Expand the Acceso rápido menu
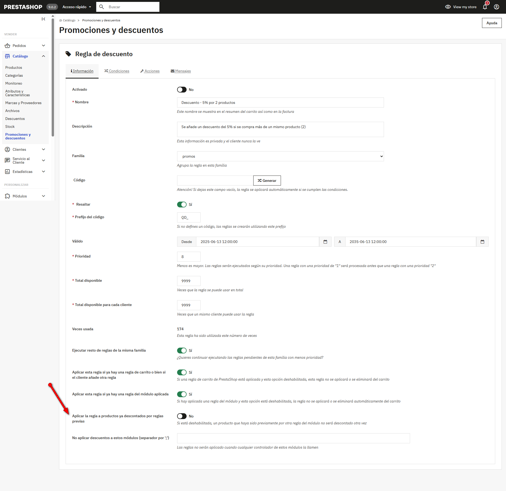This screenshot has width=506, height=491. click(77, 7)
